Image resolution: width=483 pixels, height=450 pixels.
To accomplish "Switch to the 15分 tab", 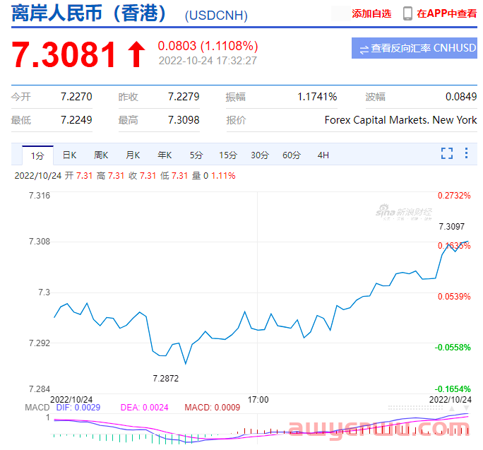I will pyautogui.click(x=228, y=155).
